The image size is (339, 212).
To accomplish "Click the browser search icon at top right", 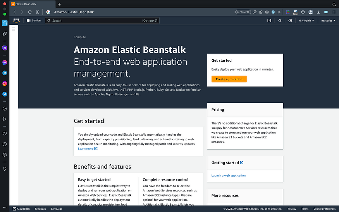I will click(x=334, y=4).
